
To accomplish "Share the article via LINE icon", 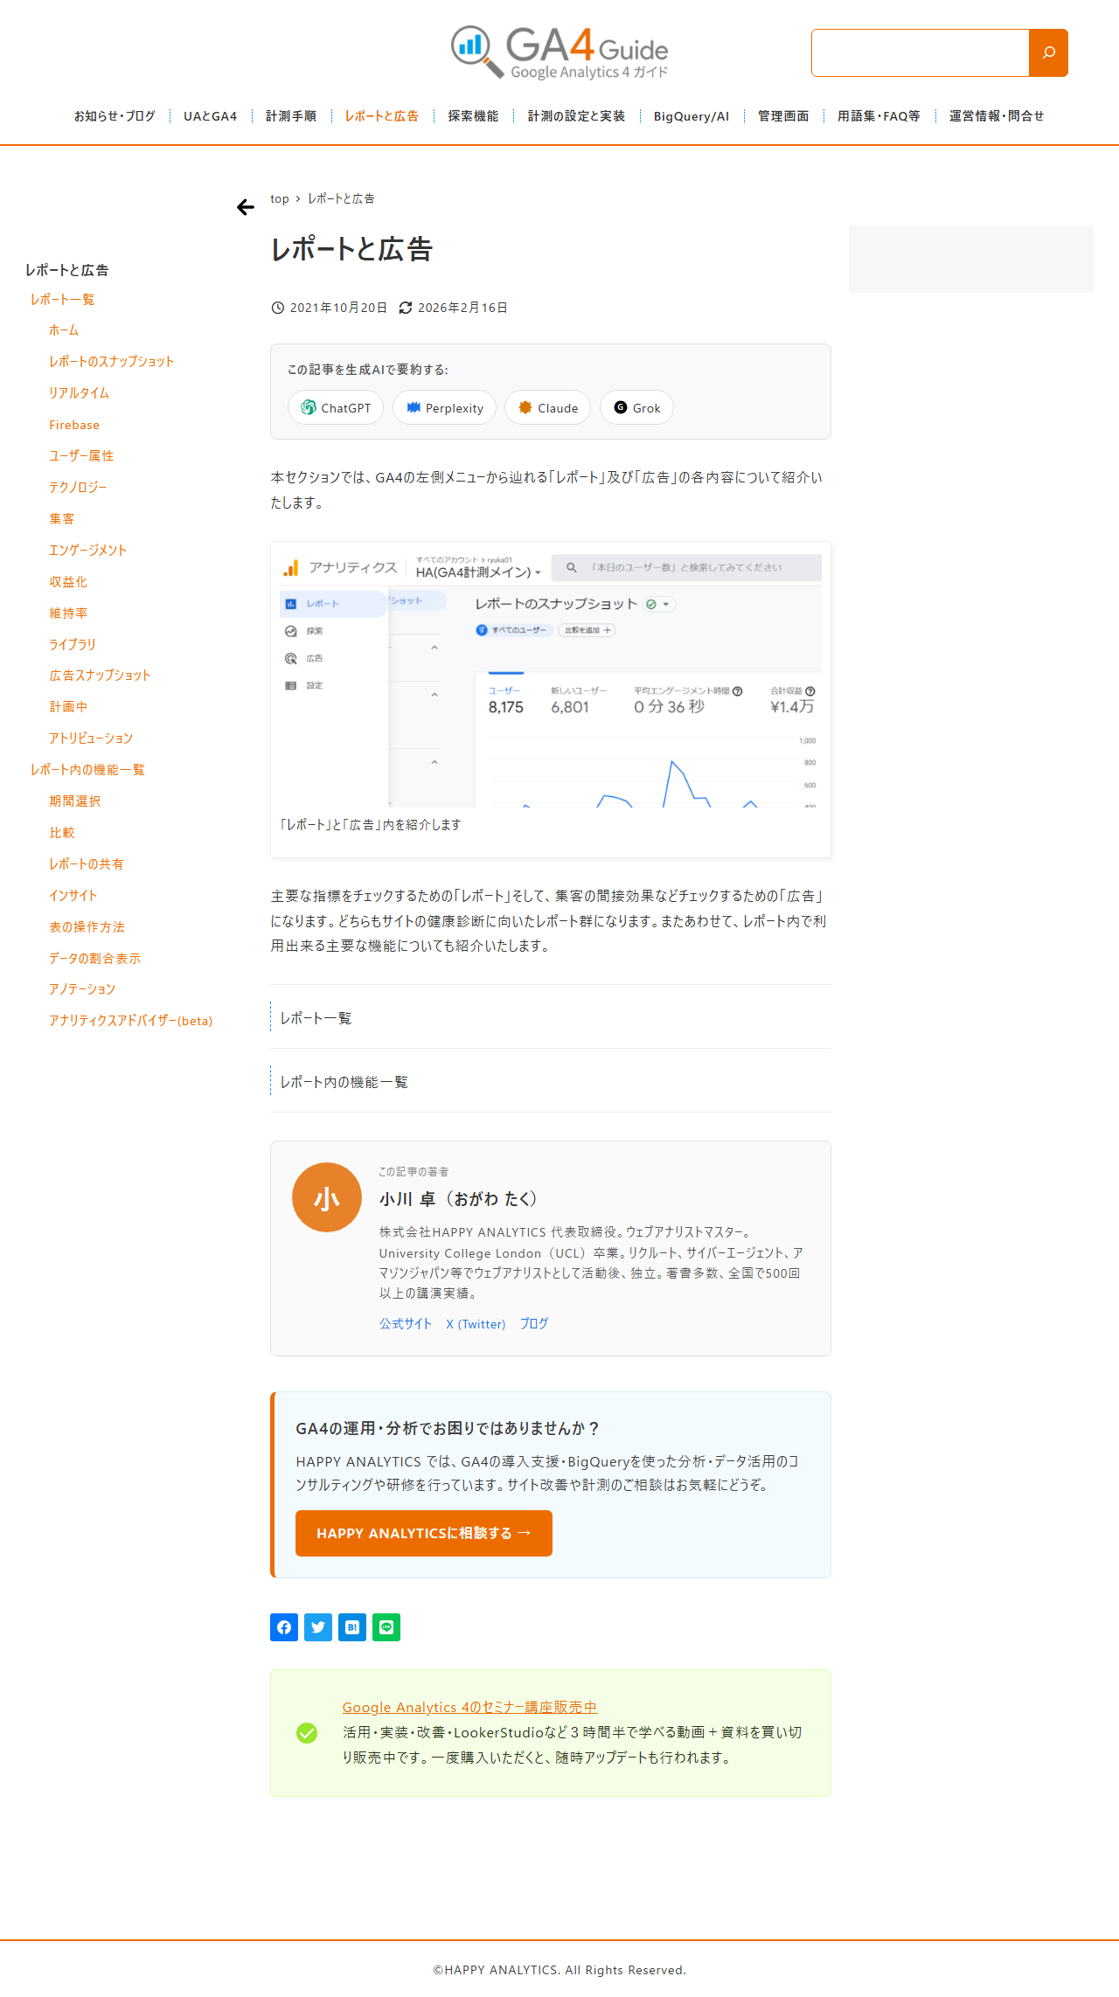I will (386, 1627).
